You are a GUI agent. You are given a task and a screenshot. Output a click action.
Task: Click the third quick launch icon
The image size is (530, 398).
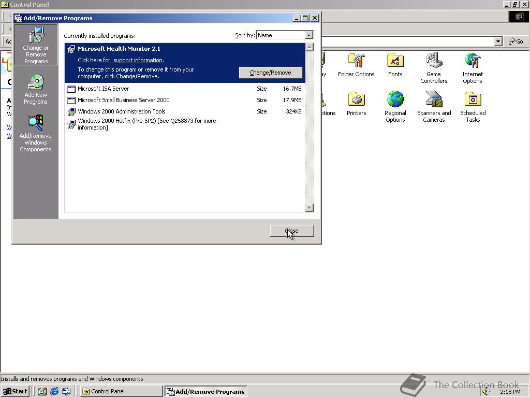66,391
